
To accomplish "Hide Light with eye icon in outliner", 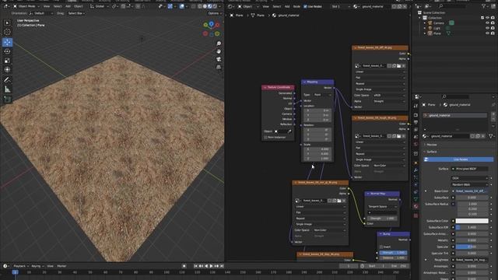I will click(488, 28).
